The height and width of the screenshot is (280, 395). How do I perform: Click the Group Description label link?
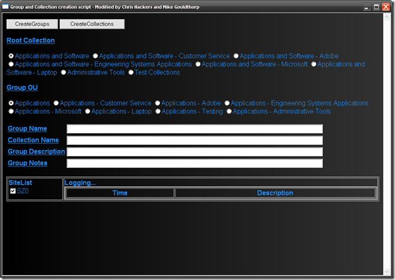(36, 152)
